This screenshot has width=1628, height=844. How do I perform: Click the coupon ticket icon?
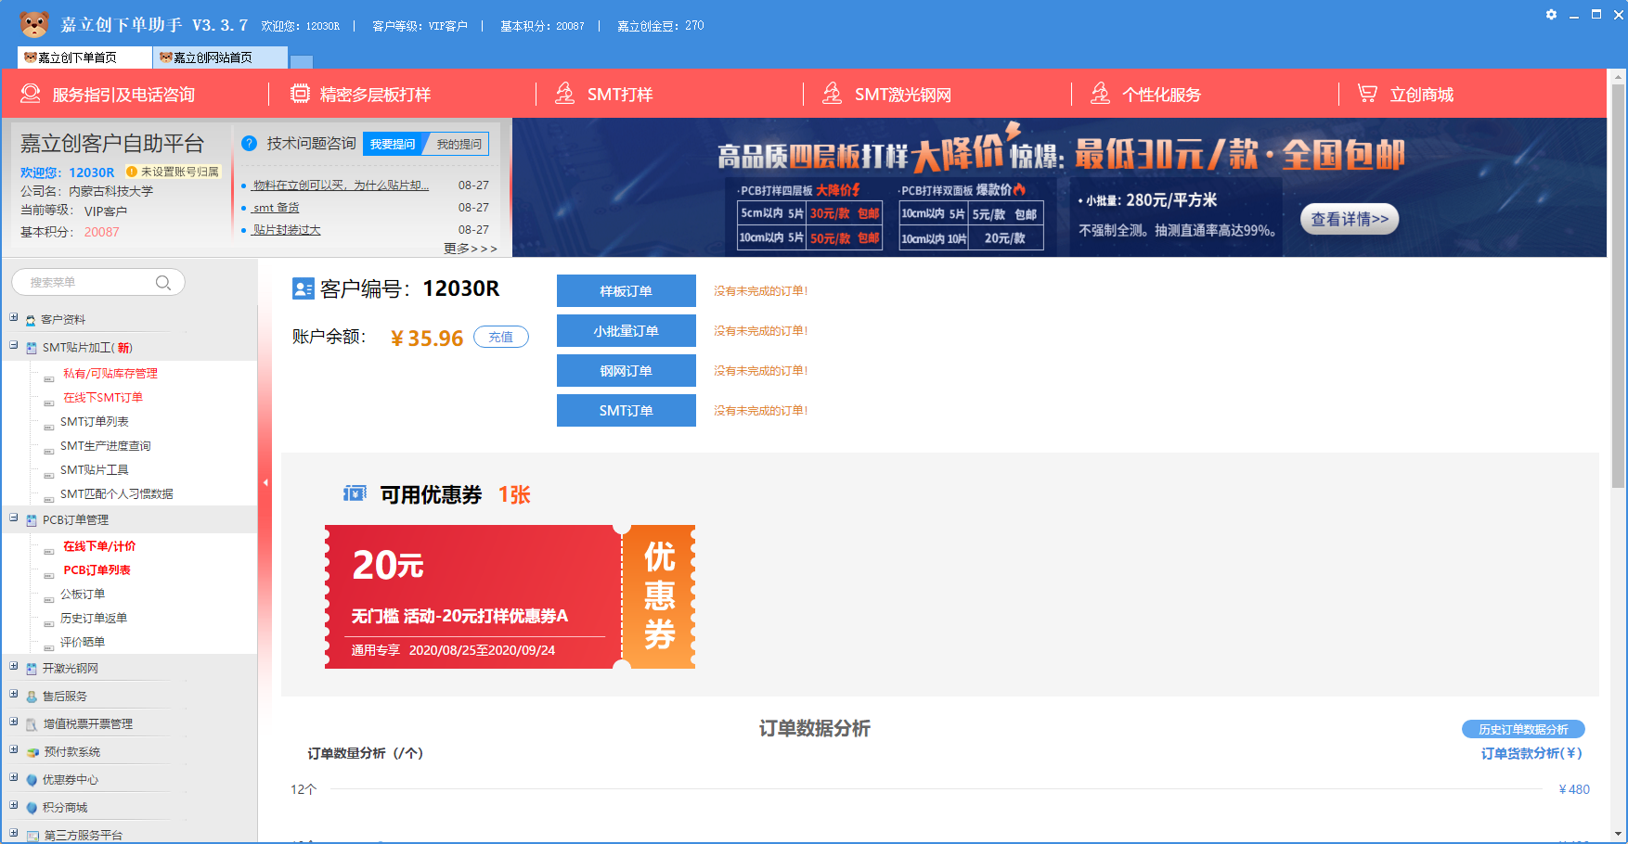(355, 493)
